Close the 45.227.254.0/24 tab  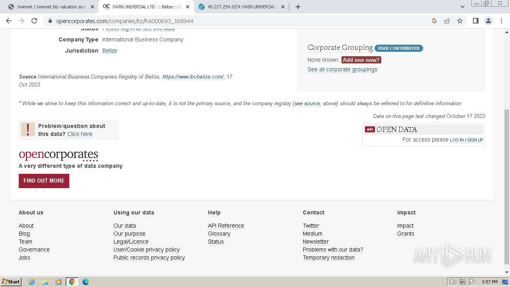tap(283, 7)
